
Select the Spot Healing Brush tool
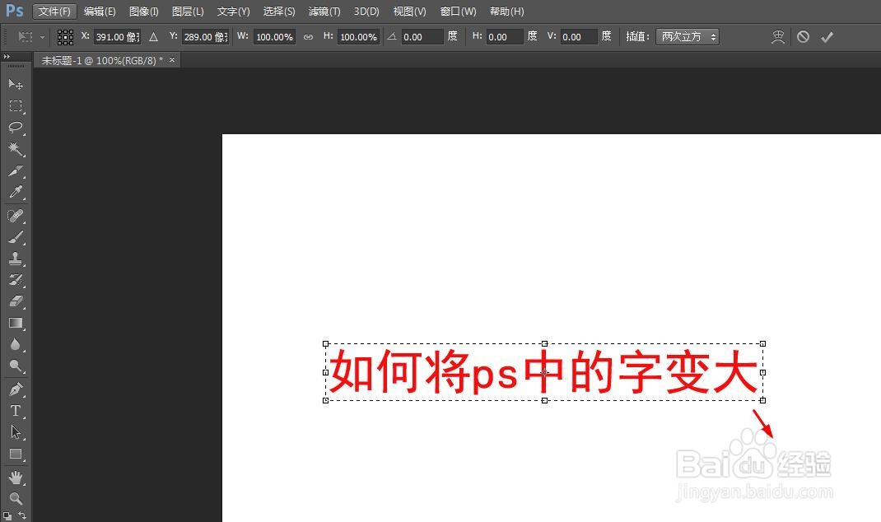[15, 216]
